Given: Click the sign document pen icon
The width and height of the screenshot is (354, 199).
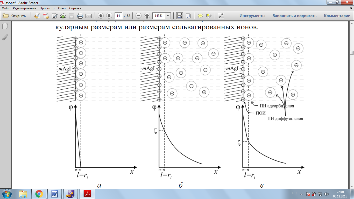Looking at the screenshot, I should (x=55, y=16).
